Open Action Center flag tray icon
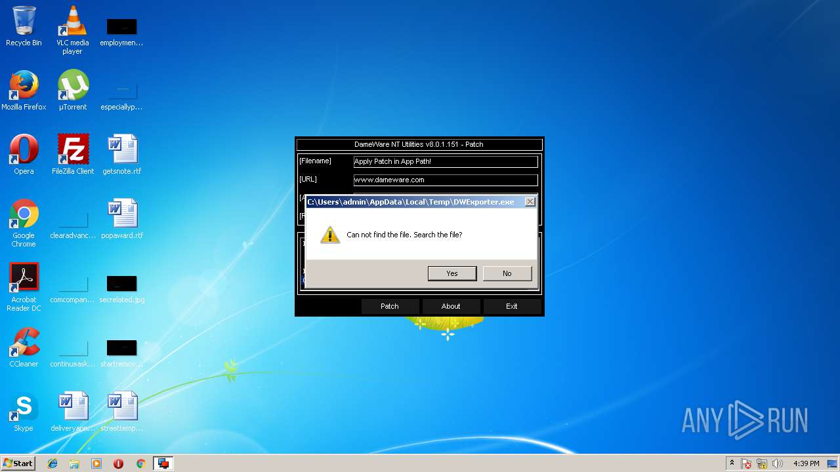 coord(747,463)
